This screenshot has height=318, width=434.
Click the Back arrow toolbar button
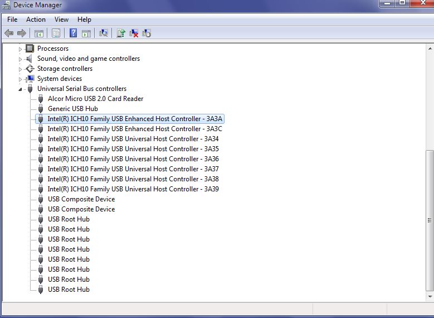tap(9, 33)
